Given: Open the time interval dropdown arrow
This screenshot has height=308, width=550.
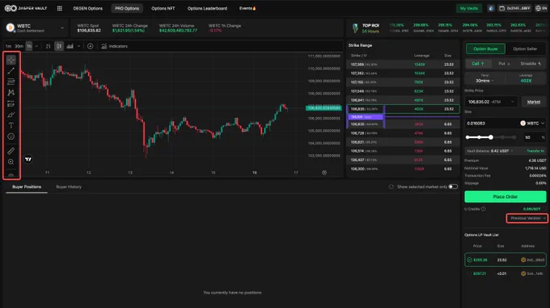Looking at the screenshot, I should click(36, 46).
